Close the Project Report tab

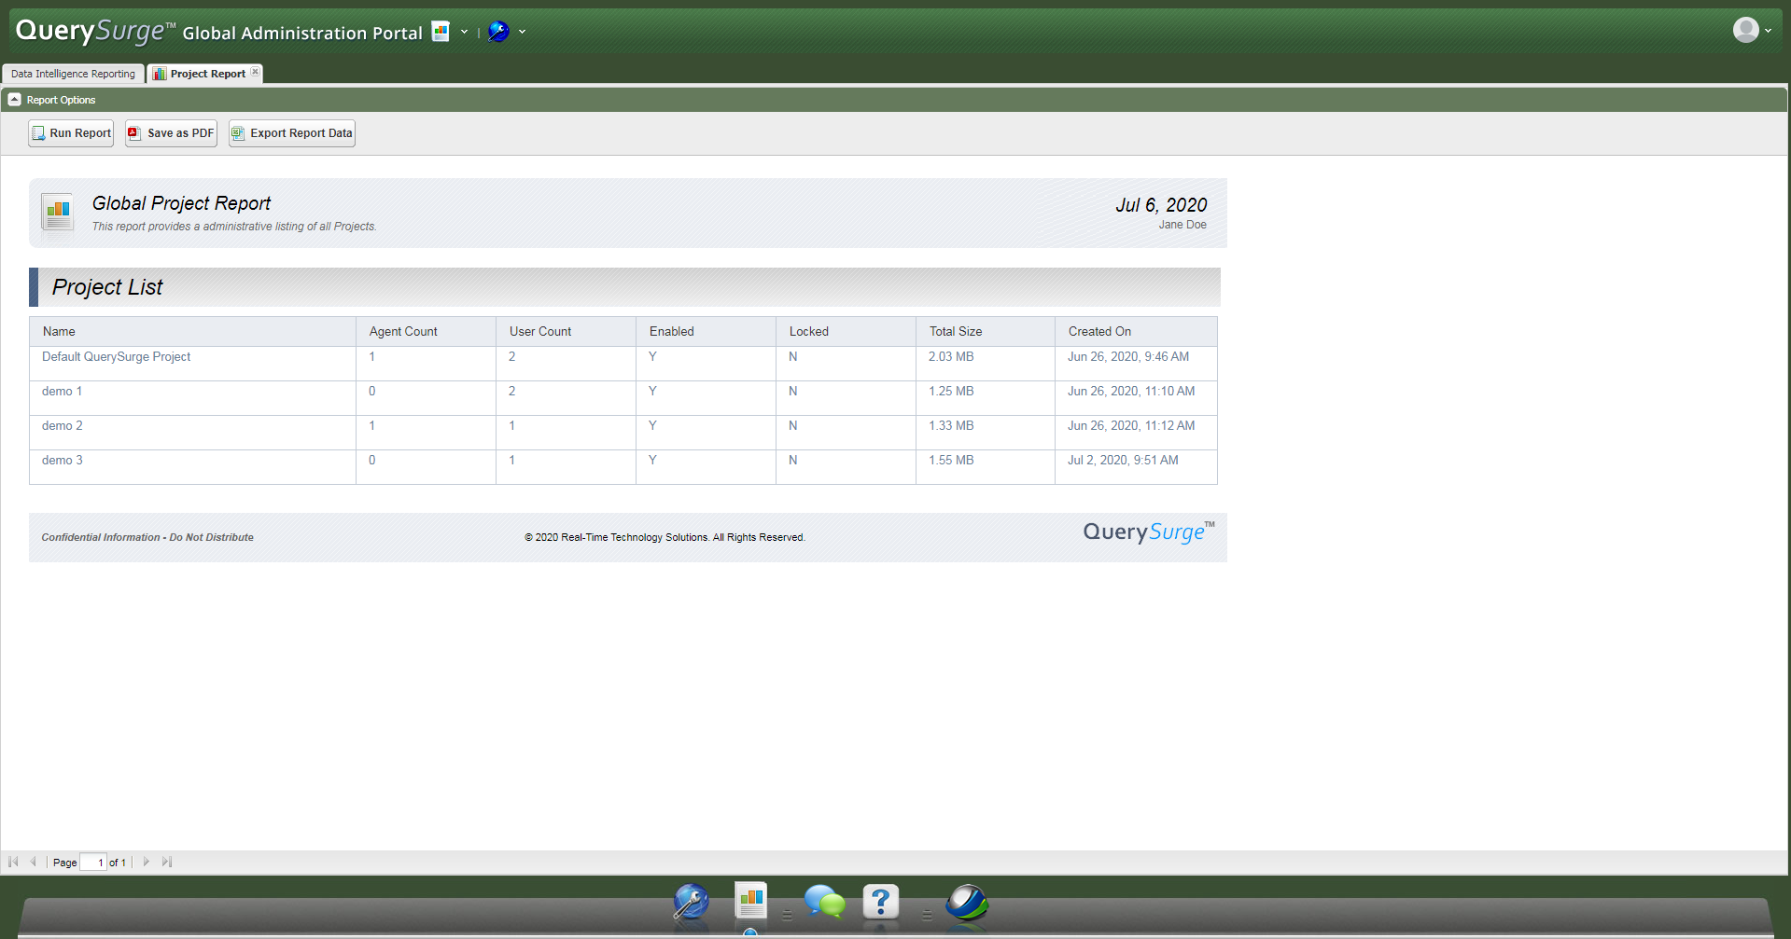pyautogui.click(x=256, y=72)
